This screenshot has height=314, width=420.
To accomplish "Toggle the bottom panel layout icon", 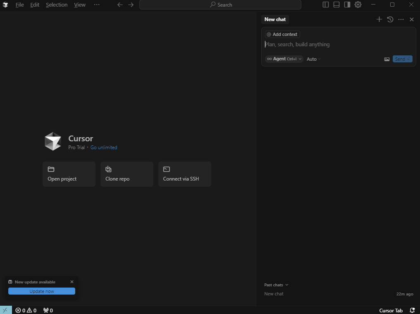I will pos(336,5).
